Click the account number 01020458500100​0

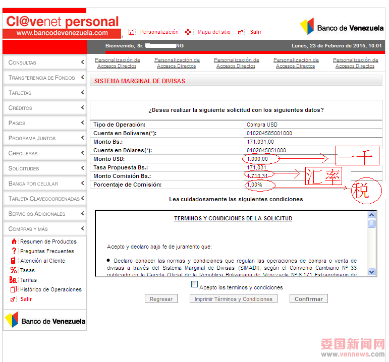[269, 134]
